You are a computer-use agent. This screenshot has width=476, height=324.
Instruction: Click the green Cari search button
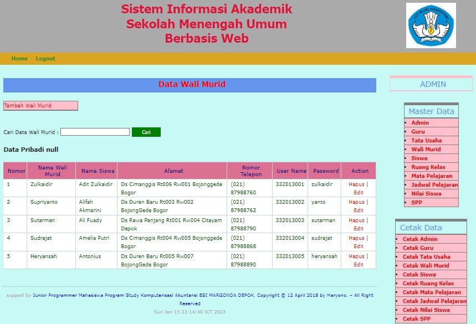click(x=146, y=132)
